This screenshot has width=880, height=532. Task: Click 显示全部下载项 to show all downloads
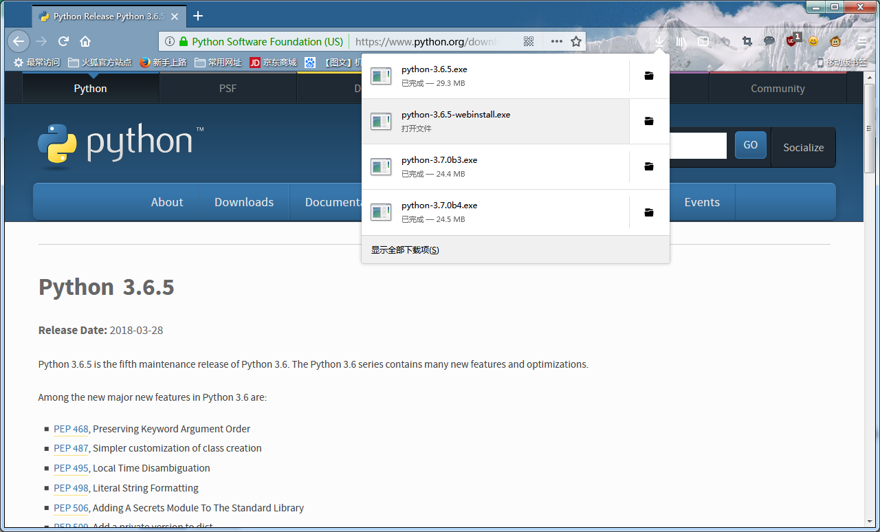pyautogui.click(x=405, y=250)
